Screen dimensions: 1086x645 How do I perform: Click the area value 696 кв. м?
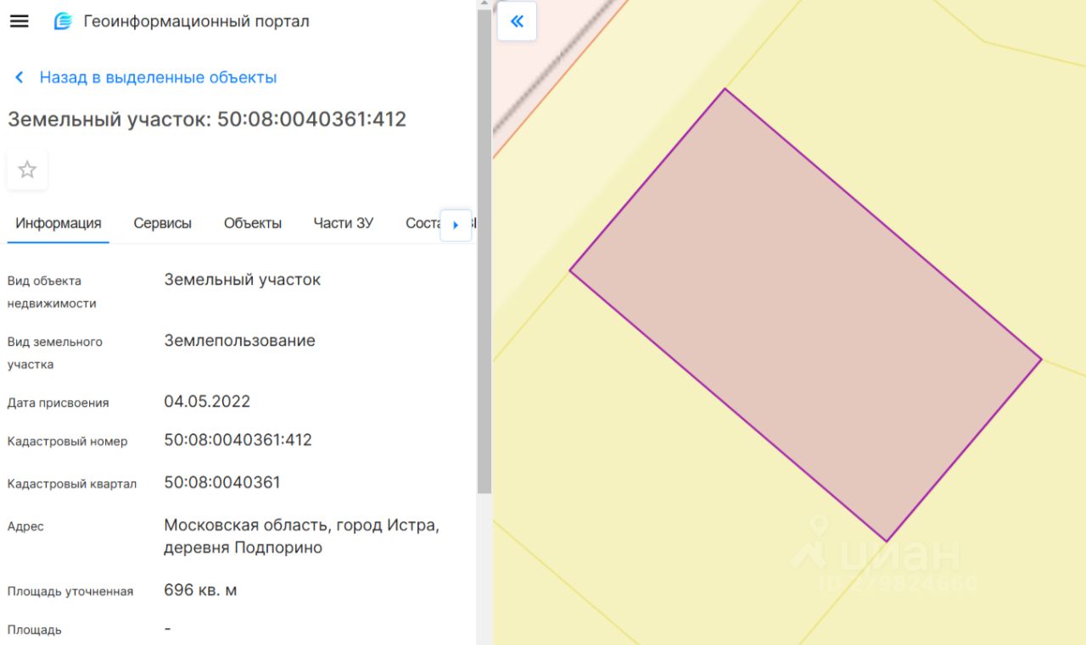click(x=200, y=590)
